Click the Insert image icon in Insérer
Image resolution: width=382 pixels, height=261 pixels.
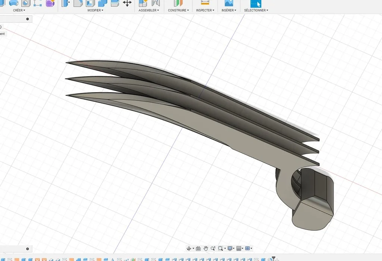pos(229,3)
